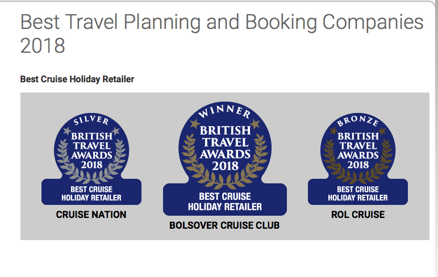This screenshot has width=438, height=277.
Task: Click the right star on the Winner badge
Action: (x=255, y=124)
